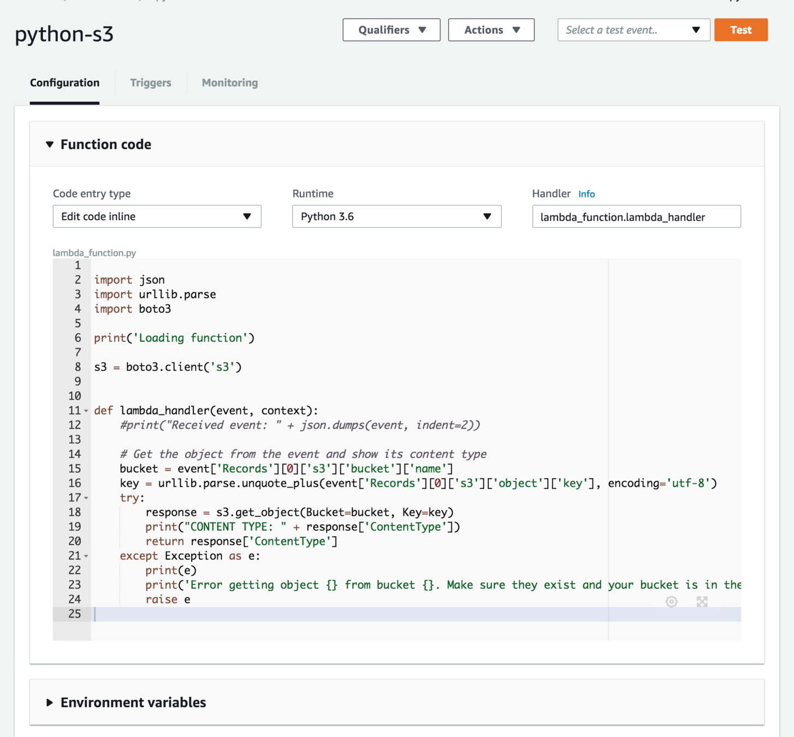The image size is (794, 737).
Task: Open the Select a test event dropdown
Action: click(633, 30)
